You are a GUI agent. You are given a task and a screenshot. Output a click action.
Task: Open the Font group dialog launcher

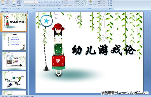click(x=45, y=9)
